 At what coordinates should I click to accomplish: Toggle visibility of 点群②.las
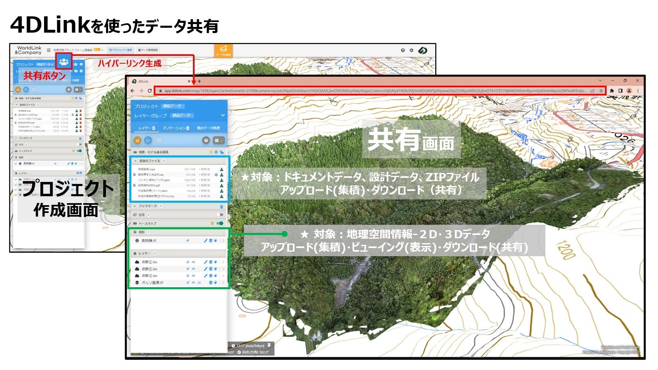[x=193, y=269]
